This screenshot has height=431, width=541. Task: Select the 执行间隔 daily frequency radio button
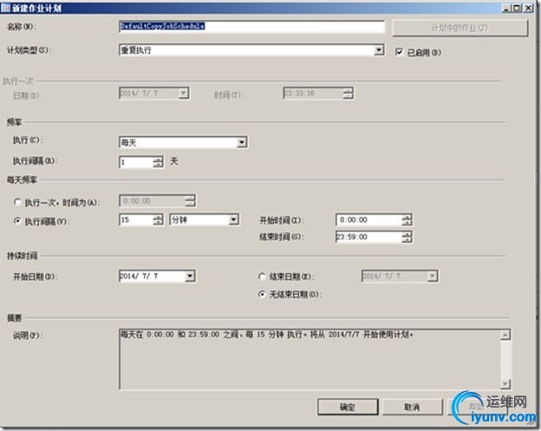17,220
